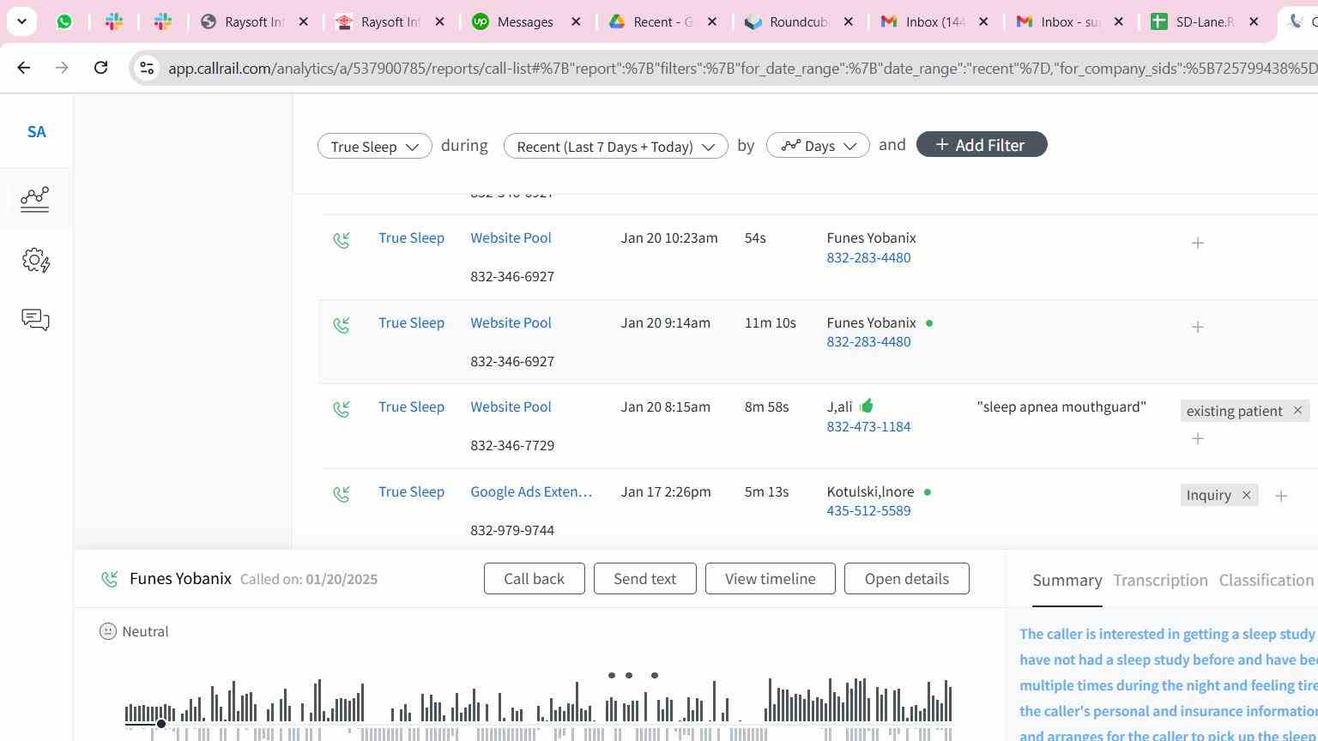Remove the existing patient tag

tap(1297, 411)
